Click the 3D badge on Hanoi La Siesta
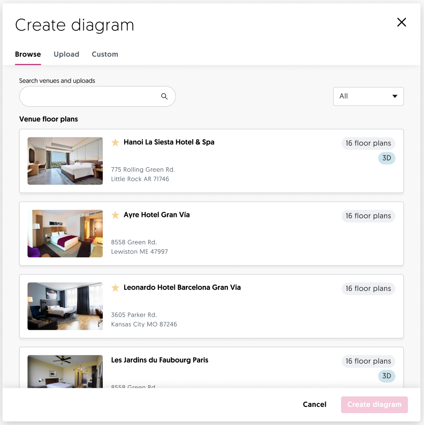 pos(386,158)
